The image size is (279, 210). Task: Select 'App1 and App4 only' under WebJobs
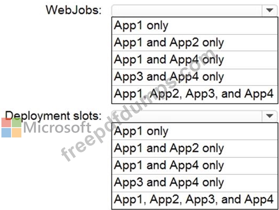pos(195,60)
